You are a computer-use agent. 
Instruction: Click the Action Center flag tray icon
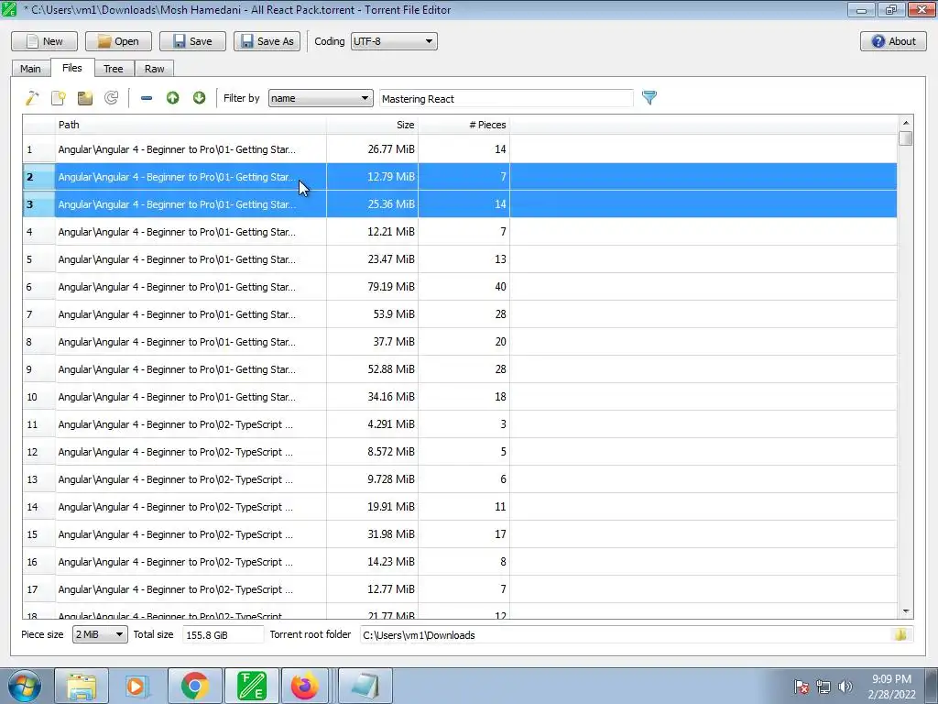point(802,687)
